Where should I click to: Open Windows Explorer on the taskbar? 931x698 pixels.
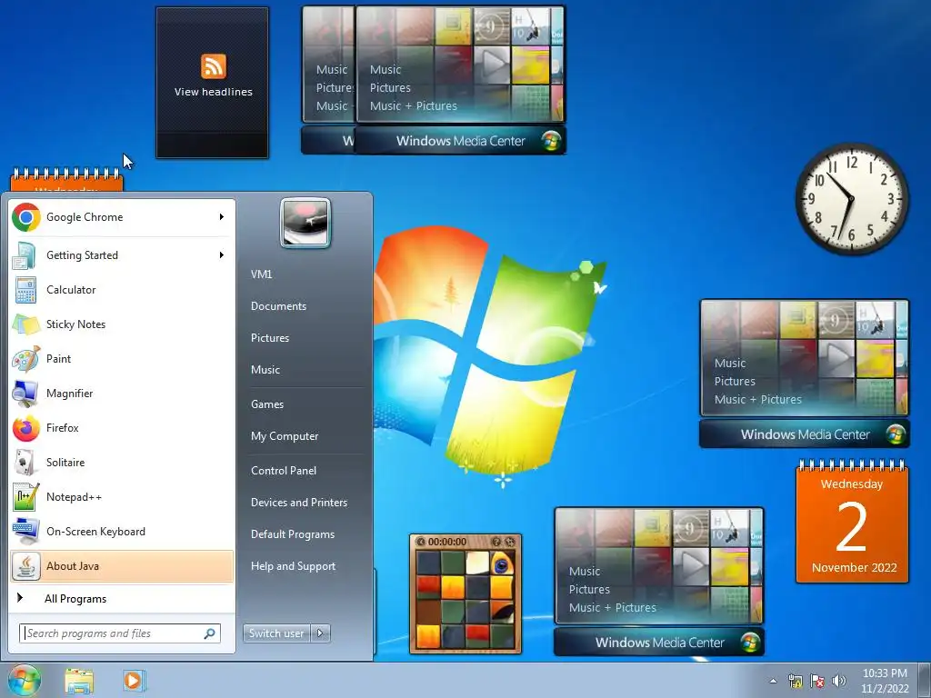click(x=79, y=681)
